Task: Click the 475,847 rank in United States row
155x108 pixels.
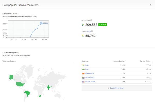Action: coord(148,81)
